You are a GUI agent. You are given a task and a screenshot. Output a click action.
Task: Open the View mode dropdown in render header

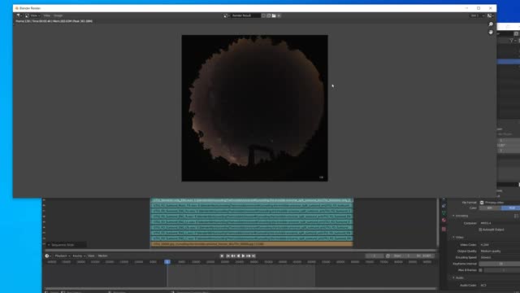coord(32,15)
